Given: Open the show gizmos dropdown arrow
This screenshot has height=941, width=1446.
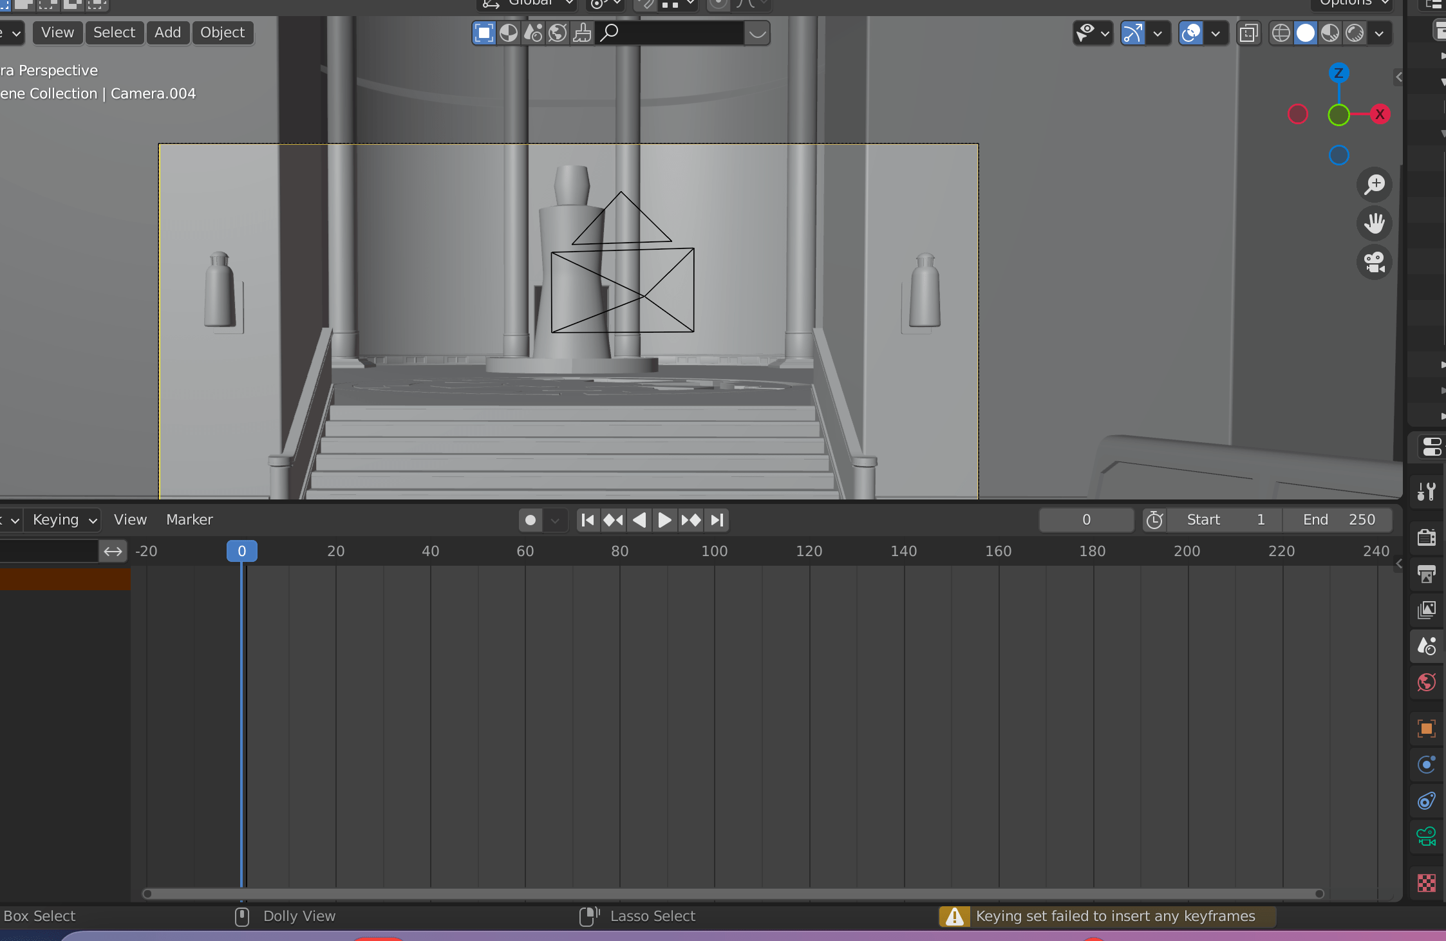Looking at the screenshot, I should [1159, 33].
